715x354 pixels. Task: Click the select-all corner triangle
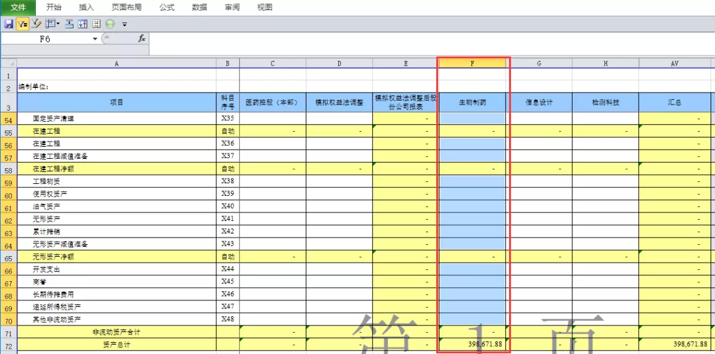9,64
